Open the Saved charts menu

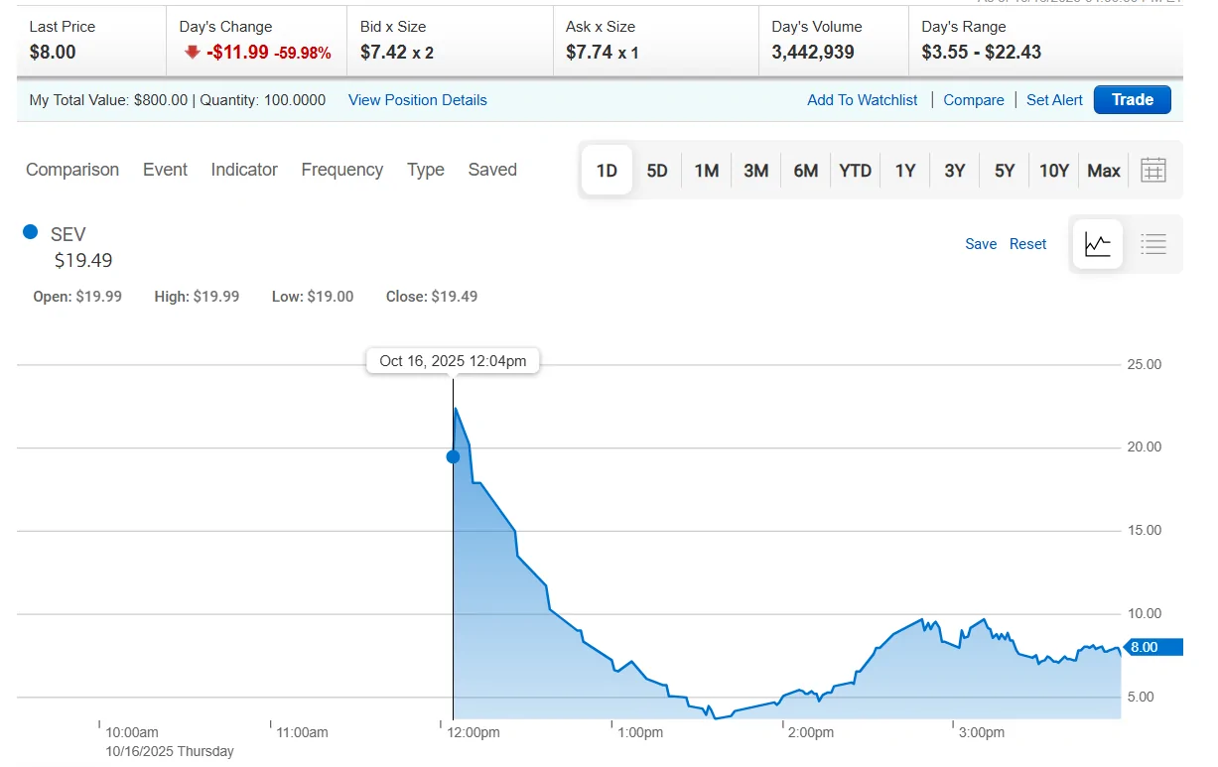(492, 170)
